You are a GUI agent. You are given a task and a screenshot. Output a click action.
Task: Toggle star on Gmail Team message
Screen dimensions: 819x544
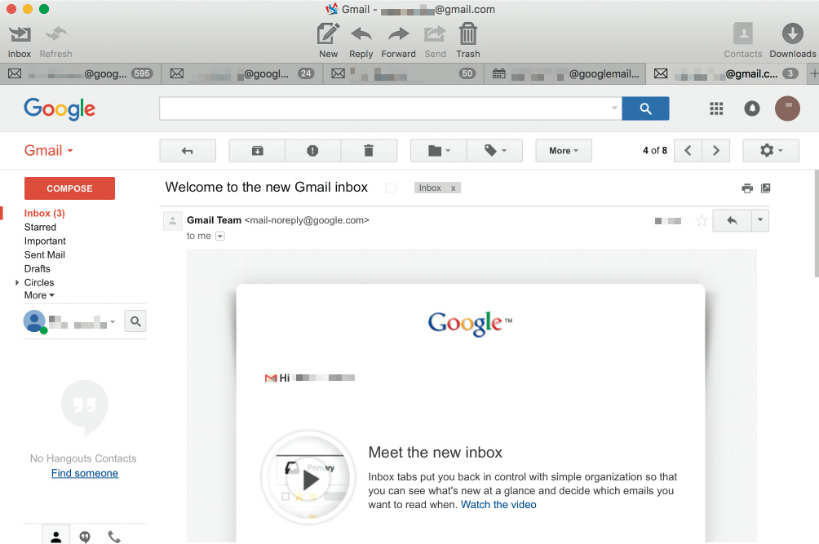tap(702, 221)
